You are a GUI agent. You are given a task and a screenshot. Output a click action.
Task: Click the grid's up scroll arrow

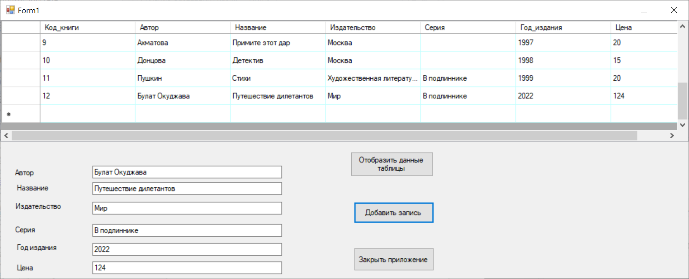682,27
